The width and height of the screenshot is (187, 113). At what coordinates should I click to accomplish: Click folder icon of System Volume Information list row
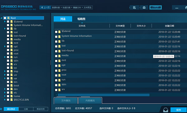pos(59,37)
